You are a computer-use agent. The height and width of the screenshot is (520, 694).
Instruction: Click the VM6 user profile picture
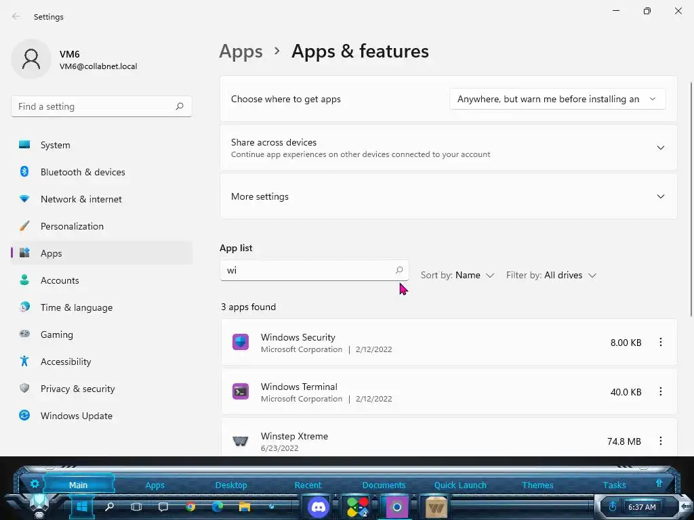(x=31, y=59)
